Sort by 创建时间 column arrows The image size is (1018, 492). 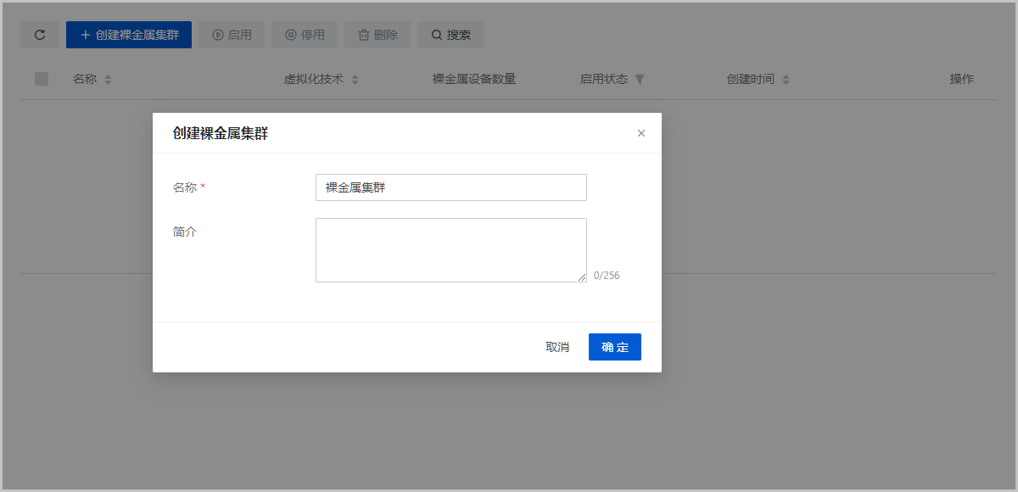(x=786, y=80)
